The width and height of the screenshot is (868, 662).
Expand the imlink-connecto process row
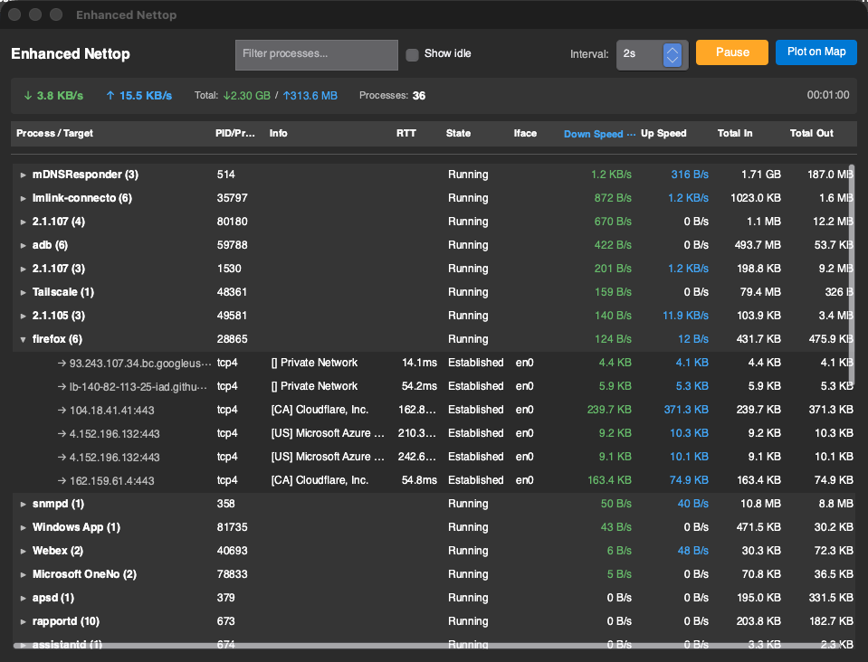(24, 198)
